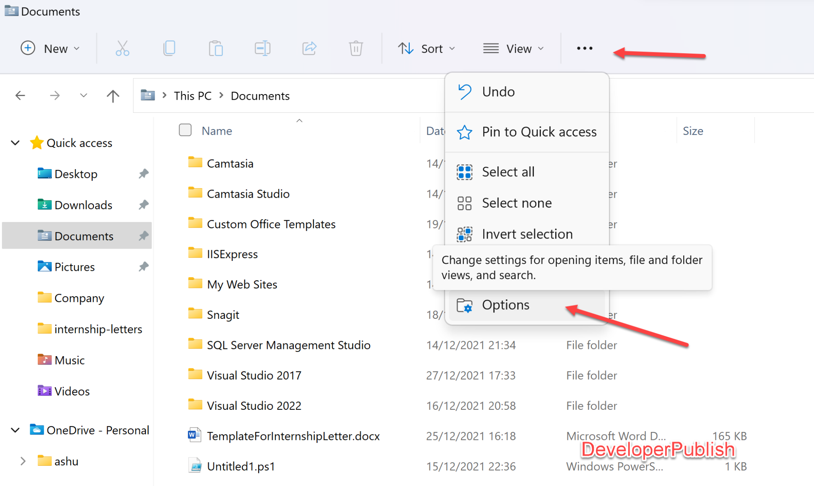Select the Rename icon
814x486 pixels.
click(x=262, y=48)
